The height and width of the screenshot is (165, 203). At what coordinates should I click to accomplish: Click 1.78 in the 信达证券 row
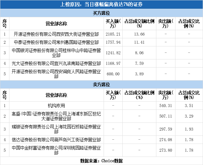pos(189,140)
